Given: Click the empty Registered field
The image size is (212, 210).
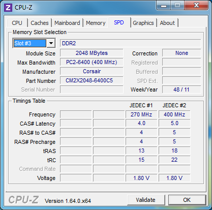Looking at the screenshot, I should pyautogui.click(x=181, y=62).
